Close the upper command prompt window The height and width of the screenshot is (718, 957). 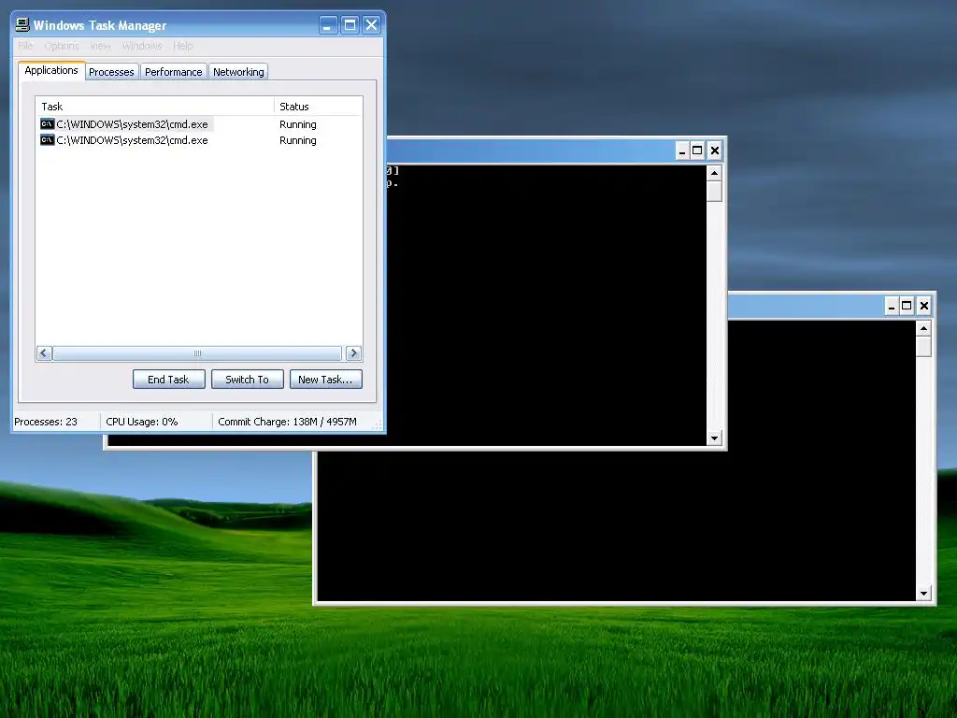(x=715, y=151)
